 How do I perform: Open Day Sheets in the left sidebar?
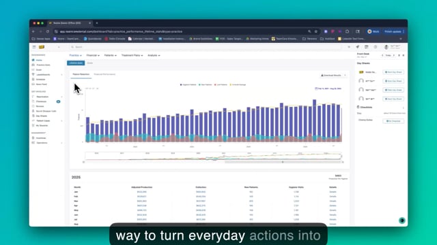pyautogui.click(x=42, y=116)
